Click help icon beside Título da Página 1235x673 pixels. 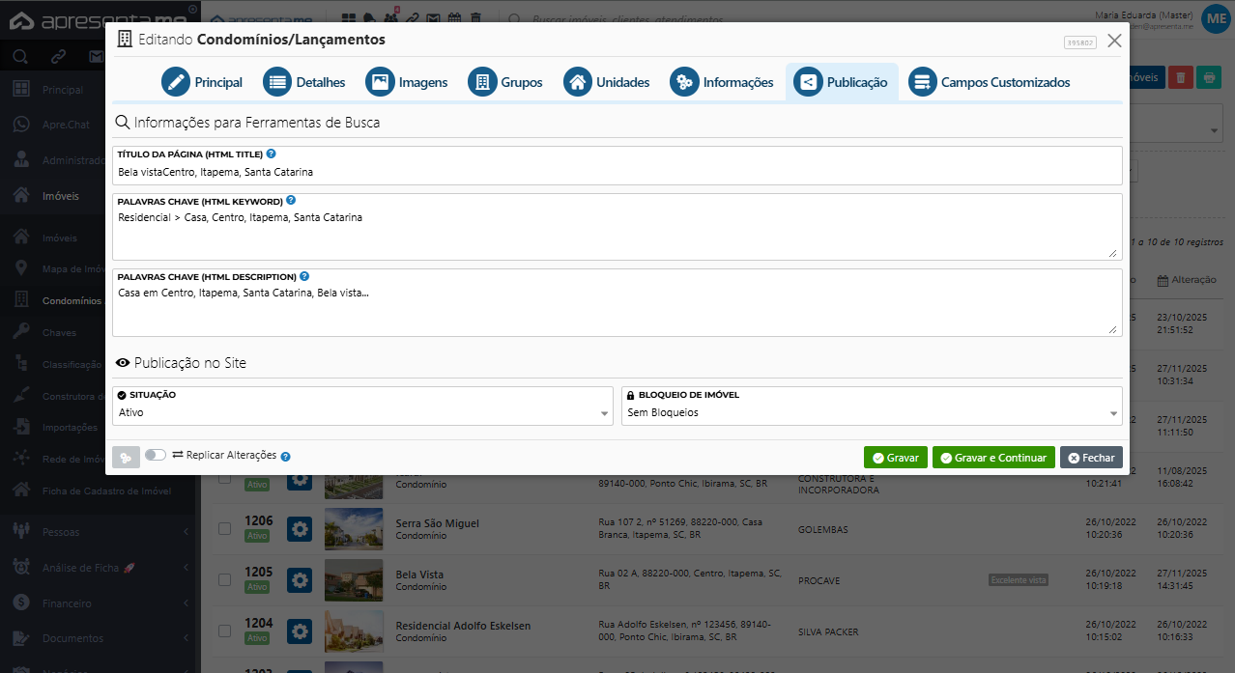coord(271,154)
